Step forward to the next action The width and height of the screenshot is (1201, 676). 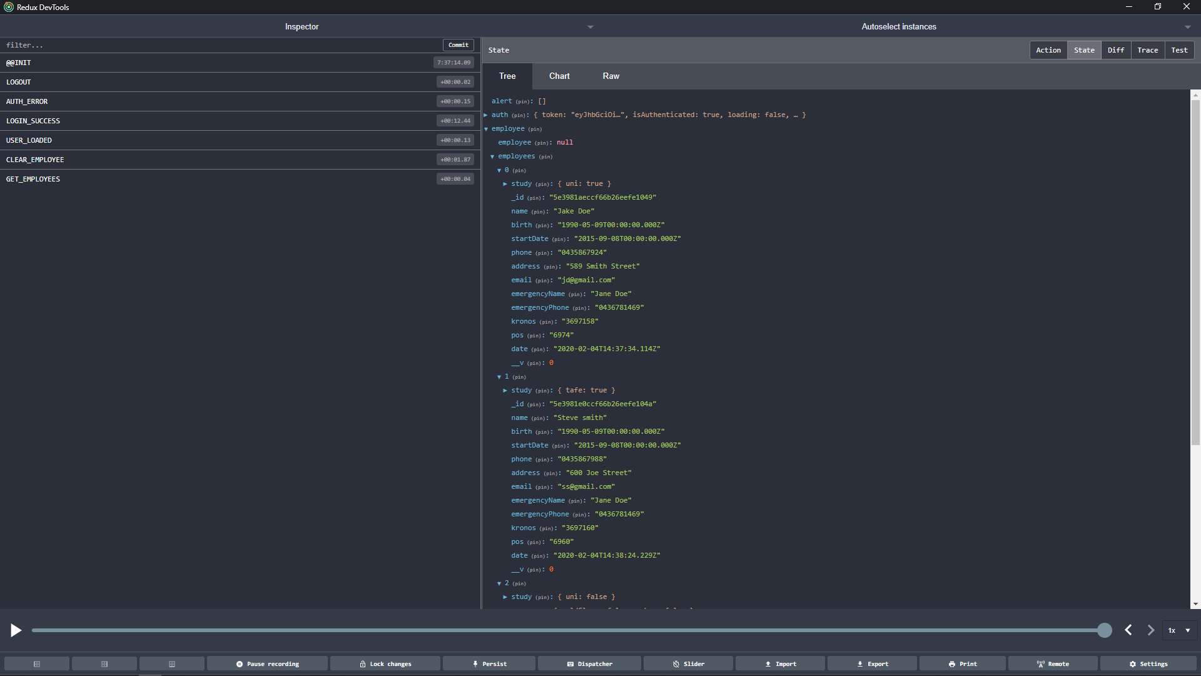[1151, 630]
